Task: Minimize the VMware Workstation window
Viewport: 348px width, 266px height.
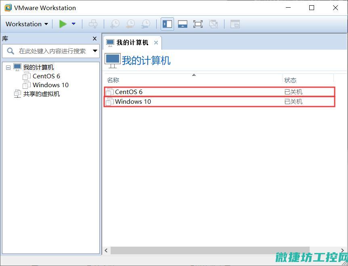Action: [x=288, y=8]
